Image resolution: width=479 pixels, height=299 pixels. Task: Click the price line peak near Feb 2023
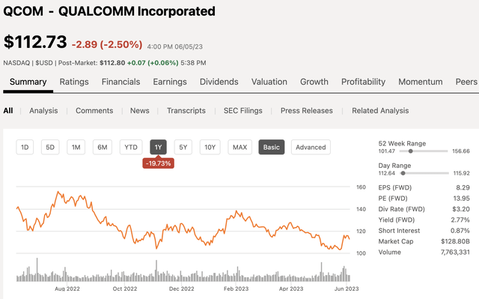(x=237, y=211)
